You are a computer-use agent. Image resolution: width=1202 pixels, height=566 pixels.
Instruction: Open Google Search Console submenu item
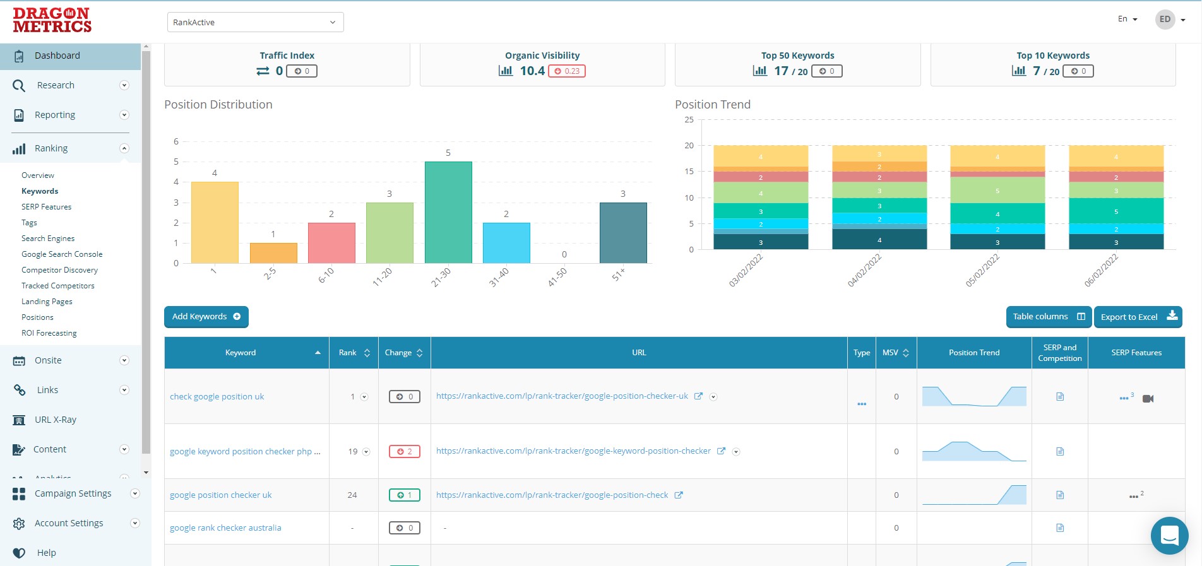pos(62,254)
